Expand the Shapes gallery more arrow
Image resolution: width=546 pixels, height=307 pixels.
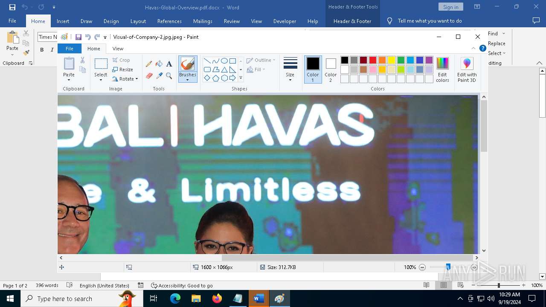(241, 78)
